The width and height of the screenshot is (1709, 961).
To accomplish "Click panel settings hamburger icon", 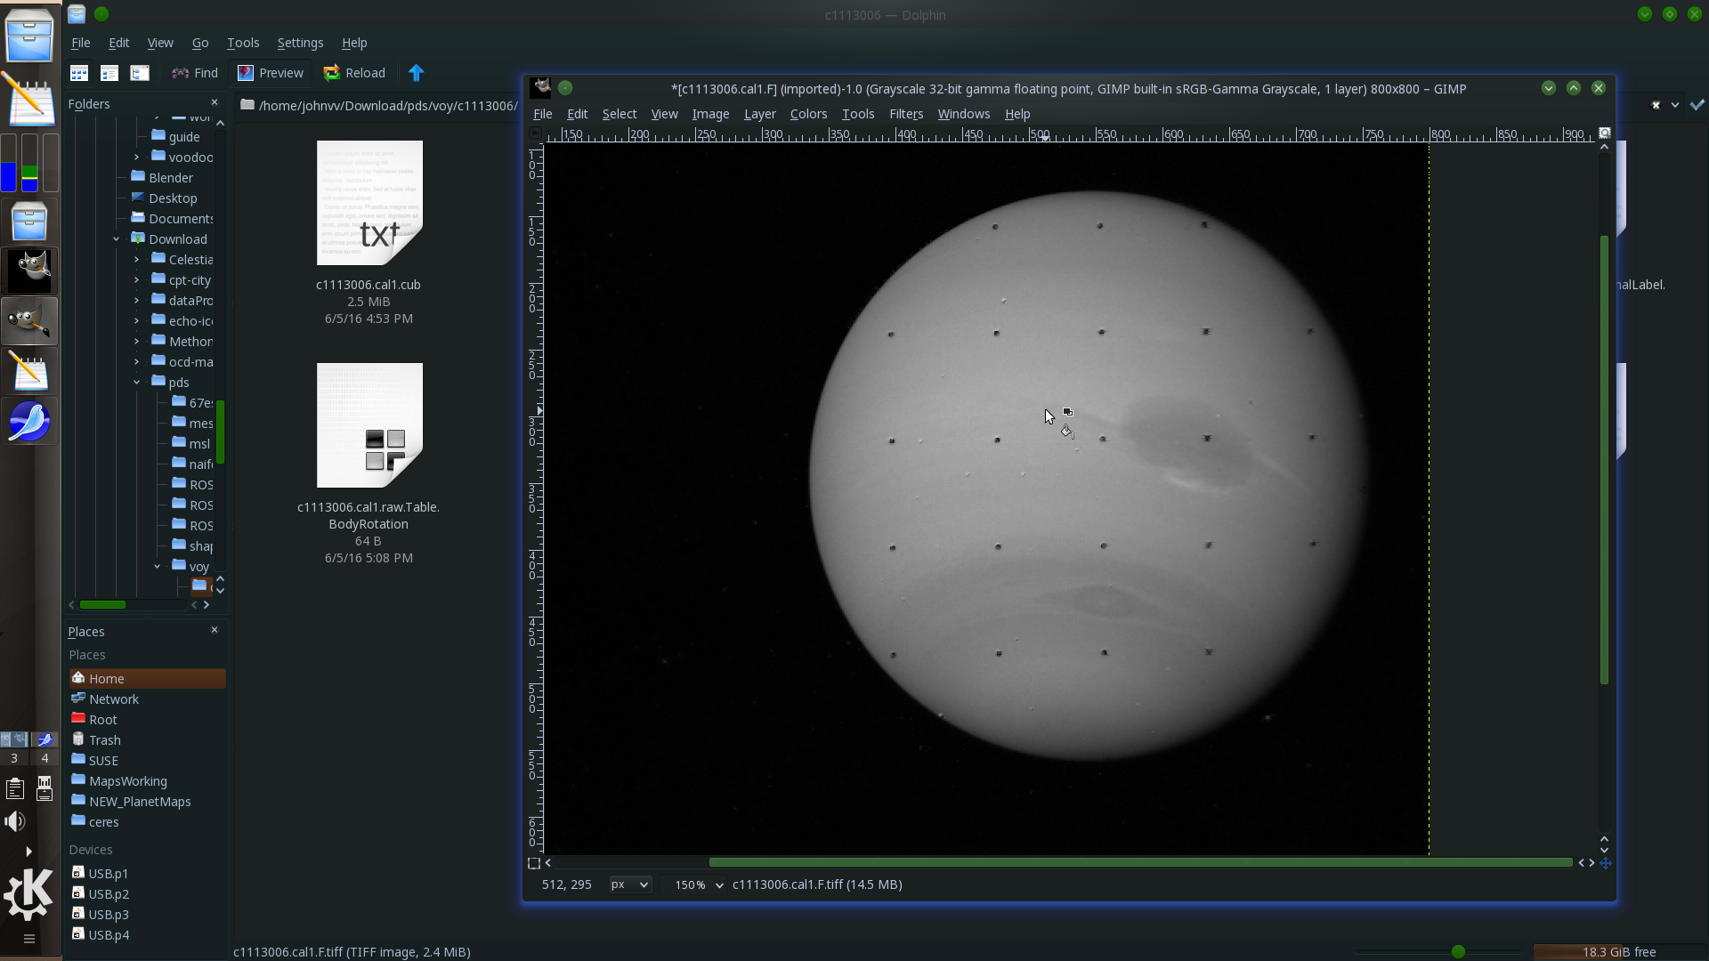I will tap(28, 939).
